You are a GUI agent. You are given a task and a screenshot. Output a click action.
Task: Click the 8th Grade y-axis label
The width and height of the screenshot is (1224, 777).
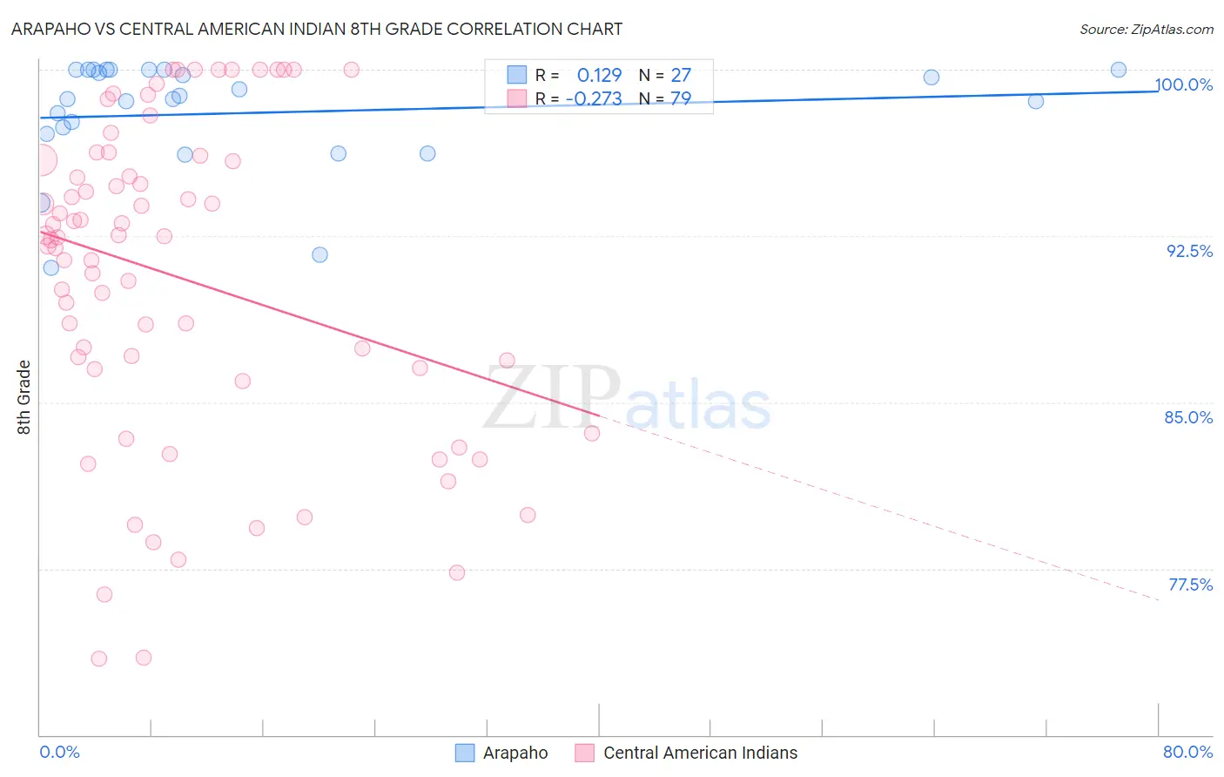pos(24,397)
